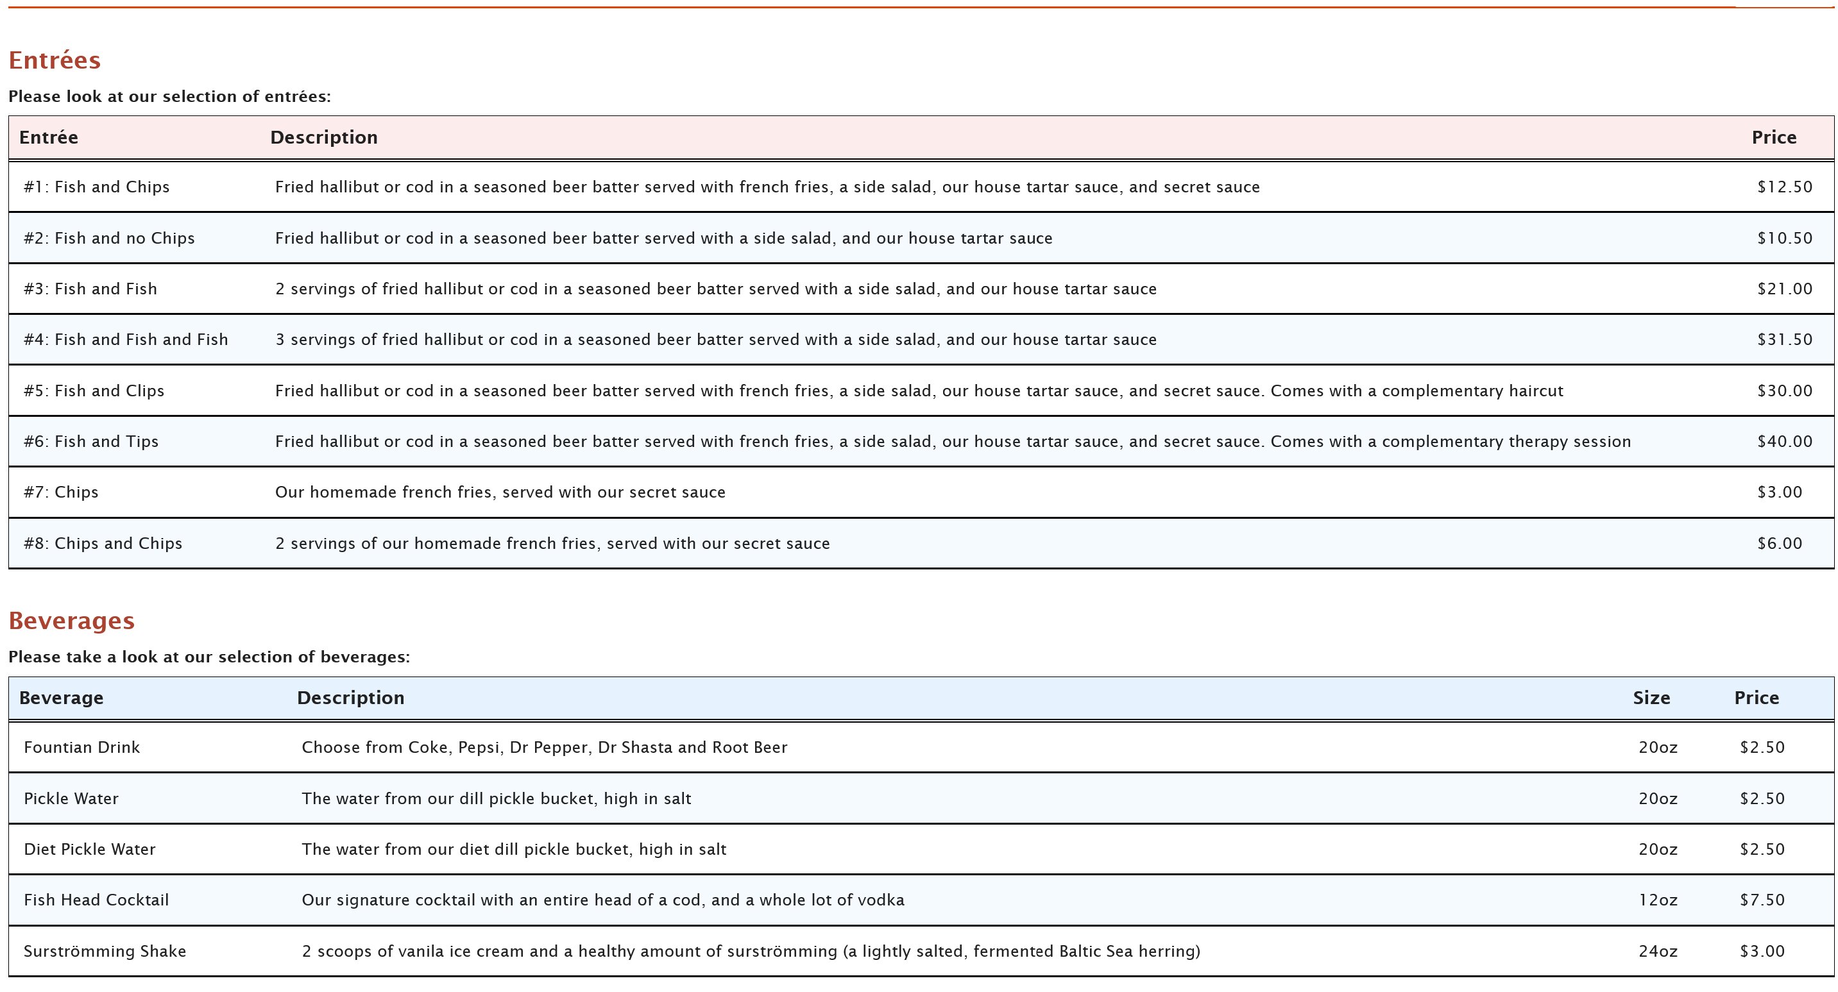Click the Price column header in entrées table

tap(1774, 137)
